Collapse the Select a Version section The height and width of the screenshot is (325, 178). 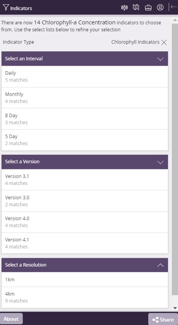[x=160, y=162]
